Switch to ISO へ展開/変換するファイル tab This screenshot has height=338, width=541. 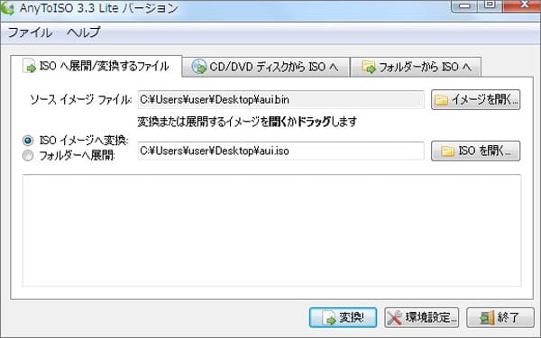(x=96, y=66)
